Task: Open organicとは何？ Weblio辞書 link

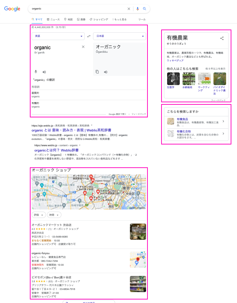Action: coord(57,150)
